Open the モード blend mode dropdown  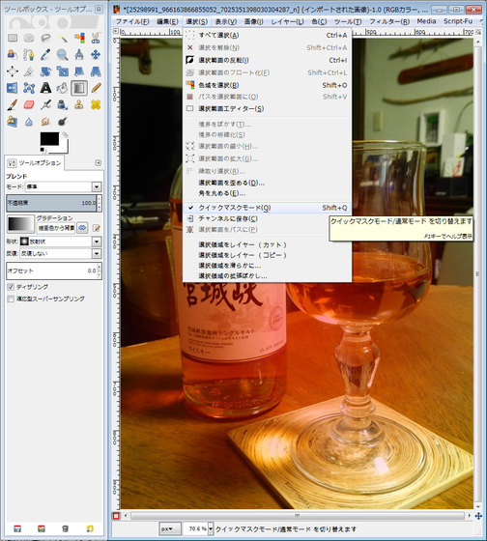(97, 186)
